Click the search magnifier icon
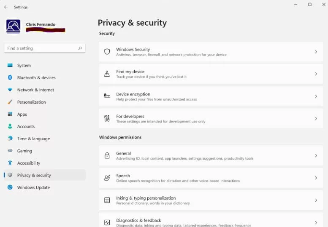 coord(80,48)
